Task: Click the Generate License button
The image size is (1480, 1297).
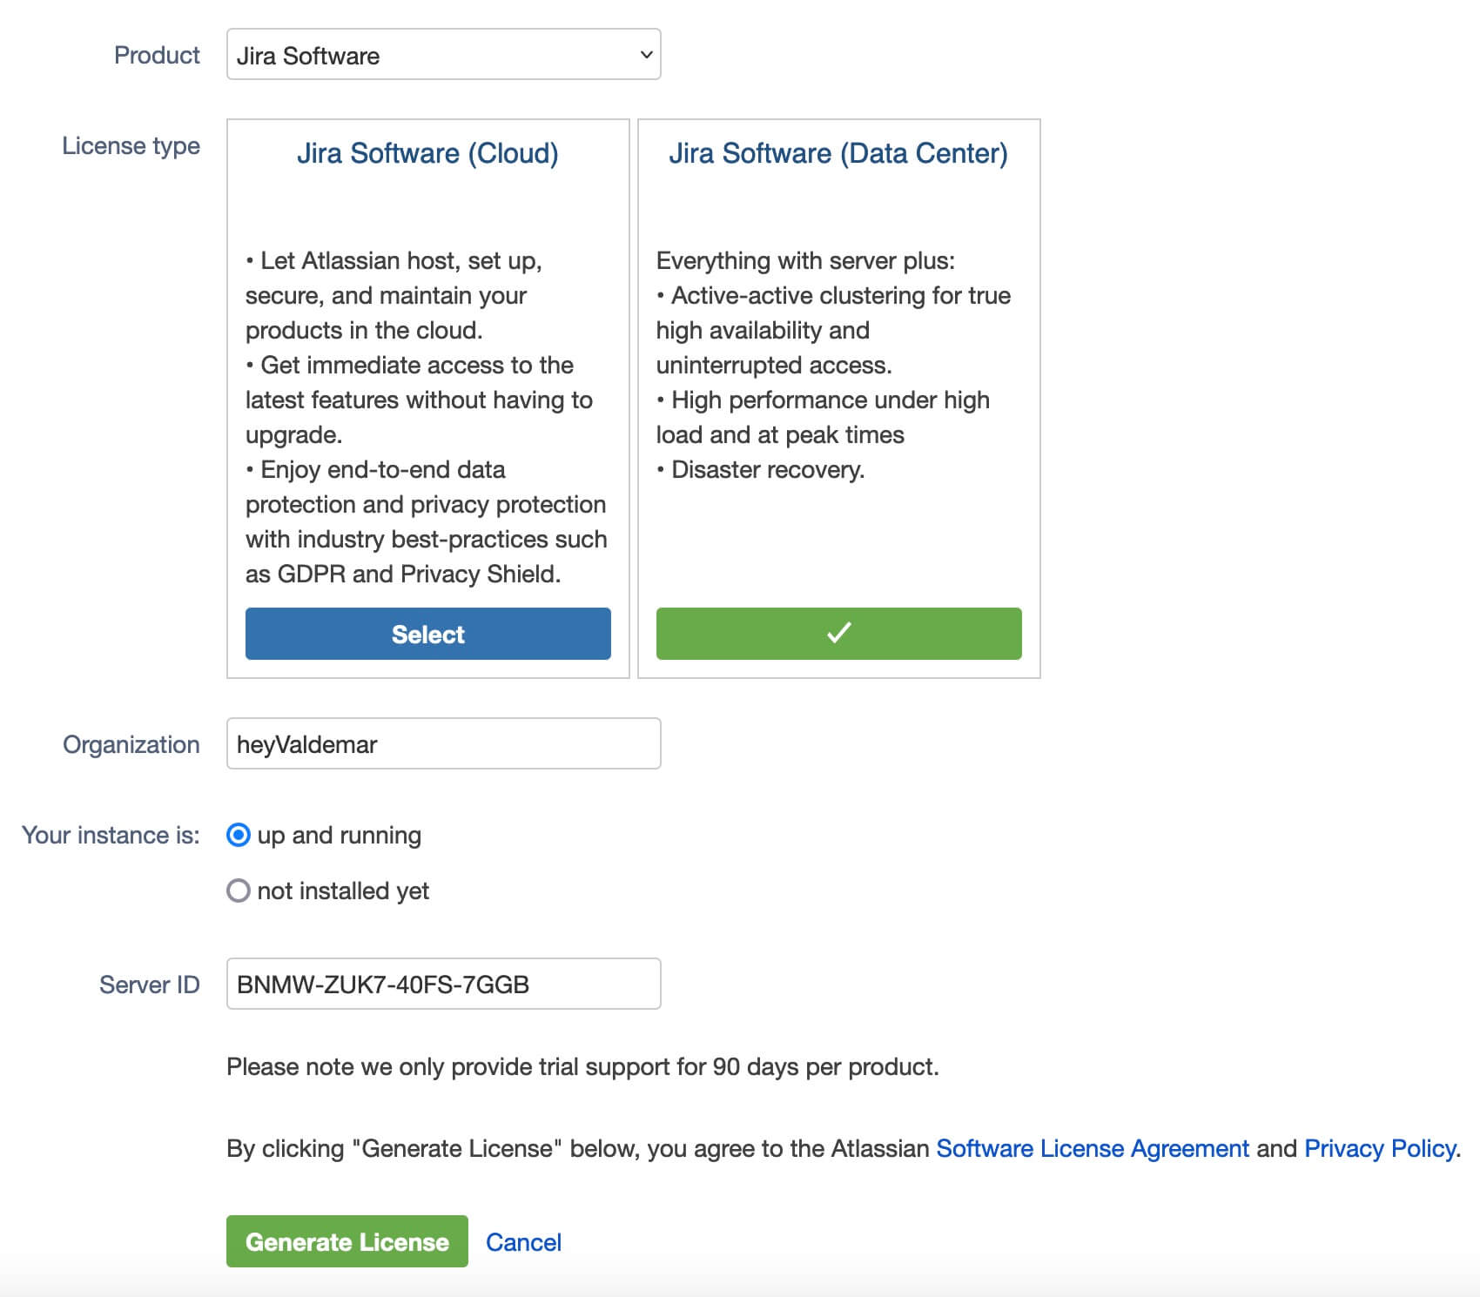Action: pyautogui.click(x=346, y=1241)
